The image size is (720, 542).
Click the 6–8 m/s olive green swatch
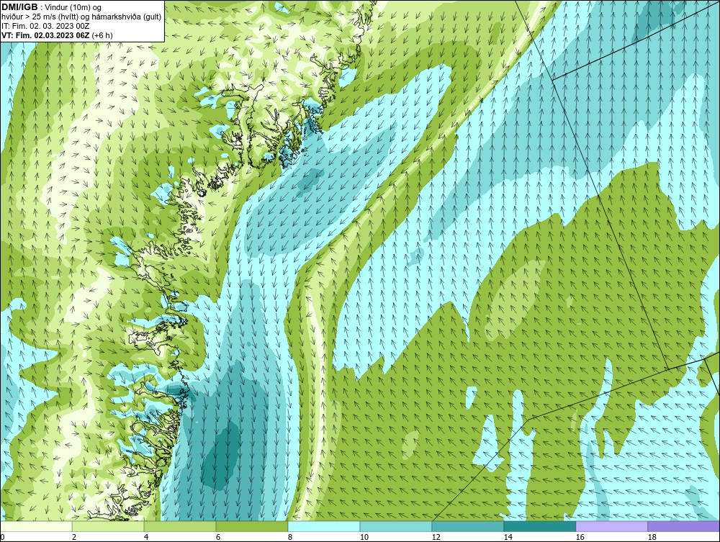pos(252,526)
